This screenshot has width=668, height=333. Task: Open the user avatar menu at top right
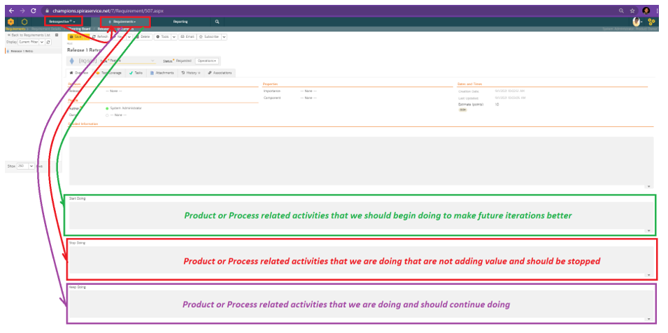point(637,22)
